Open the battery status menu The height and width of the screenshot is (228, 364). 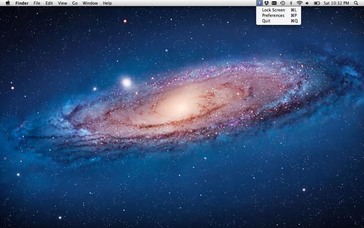[x=317, y=3]
